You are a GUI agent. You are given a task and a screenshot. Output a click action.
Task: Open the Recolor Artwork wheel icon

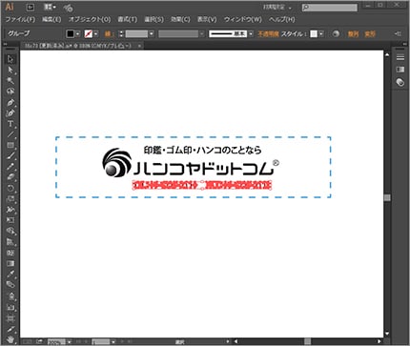click(x=336, y=33)
